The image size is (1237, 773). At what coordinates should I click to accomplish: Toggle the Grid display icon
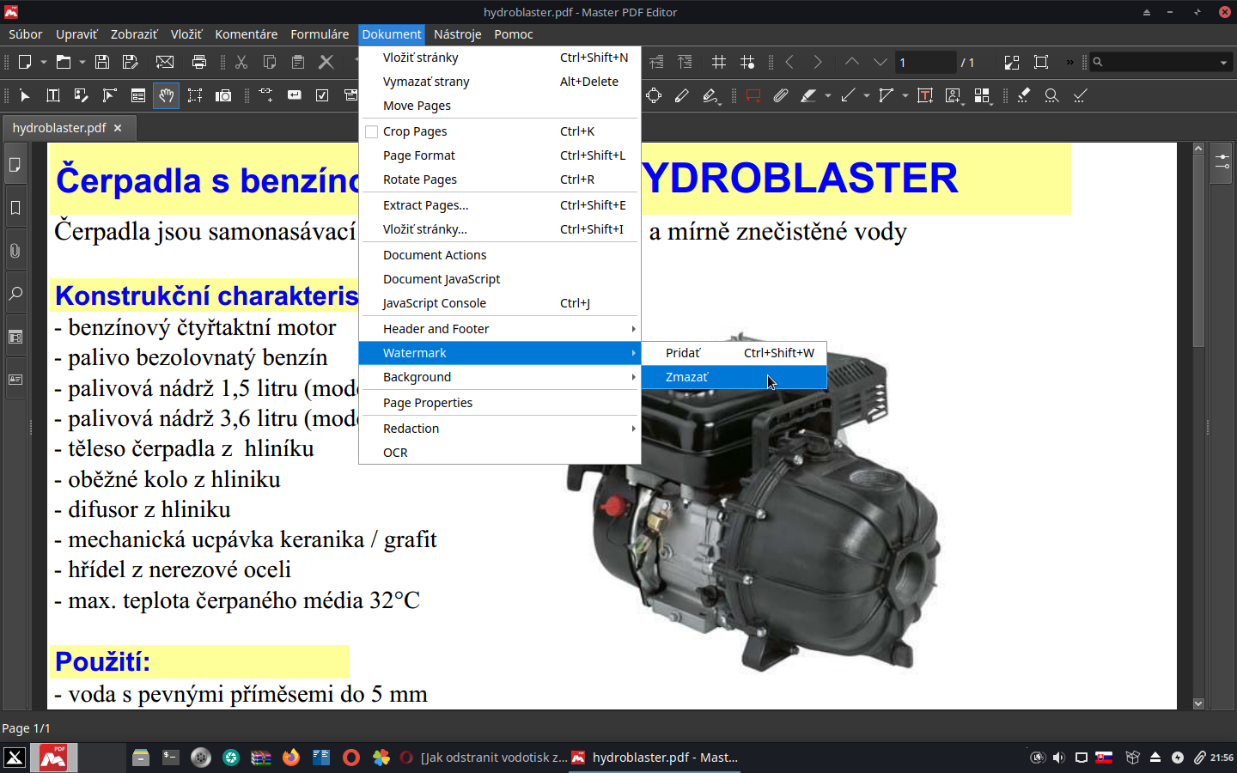pos(719,62)
